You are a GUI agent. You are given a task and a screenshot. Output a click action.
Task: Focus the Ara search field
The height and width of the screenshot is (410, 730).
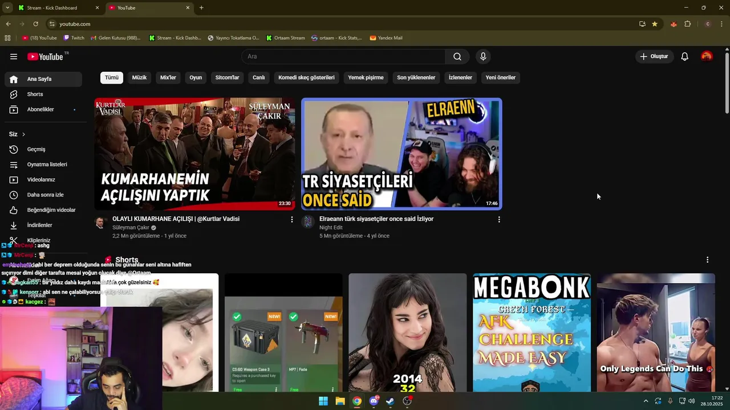(344, 56)
